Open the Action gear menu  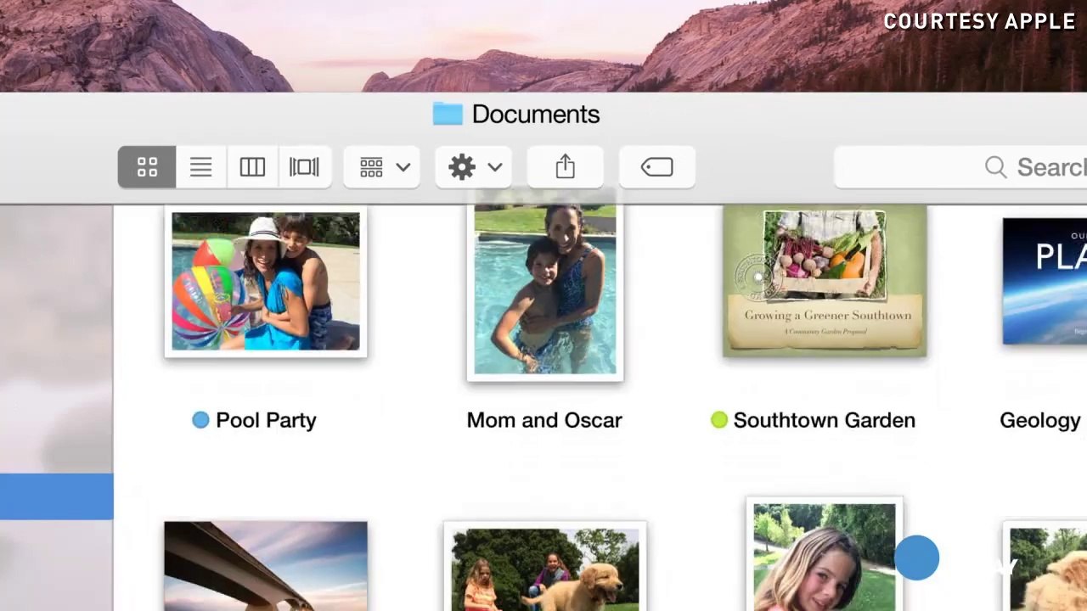[x=474, y=167]
